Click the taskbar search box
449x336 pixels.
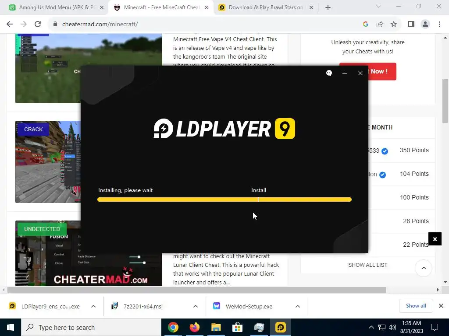[x=91, y=327]
